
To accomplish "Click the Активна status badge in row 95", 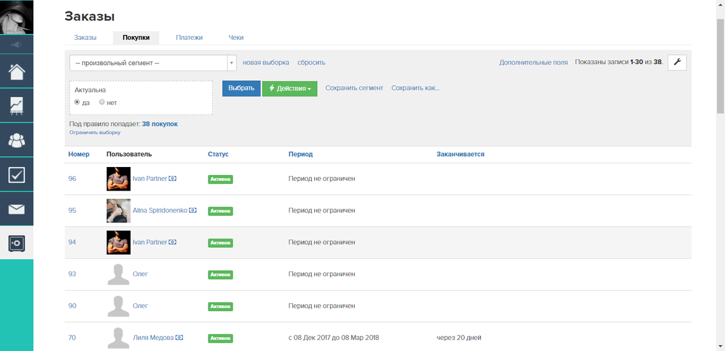I will click(x=221, y=211).
